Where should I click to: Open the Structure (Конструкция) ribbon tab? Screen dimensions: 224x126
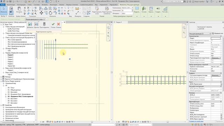pos(21,5)
